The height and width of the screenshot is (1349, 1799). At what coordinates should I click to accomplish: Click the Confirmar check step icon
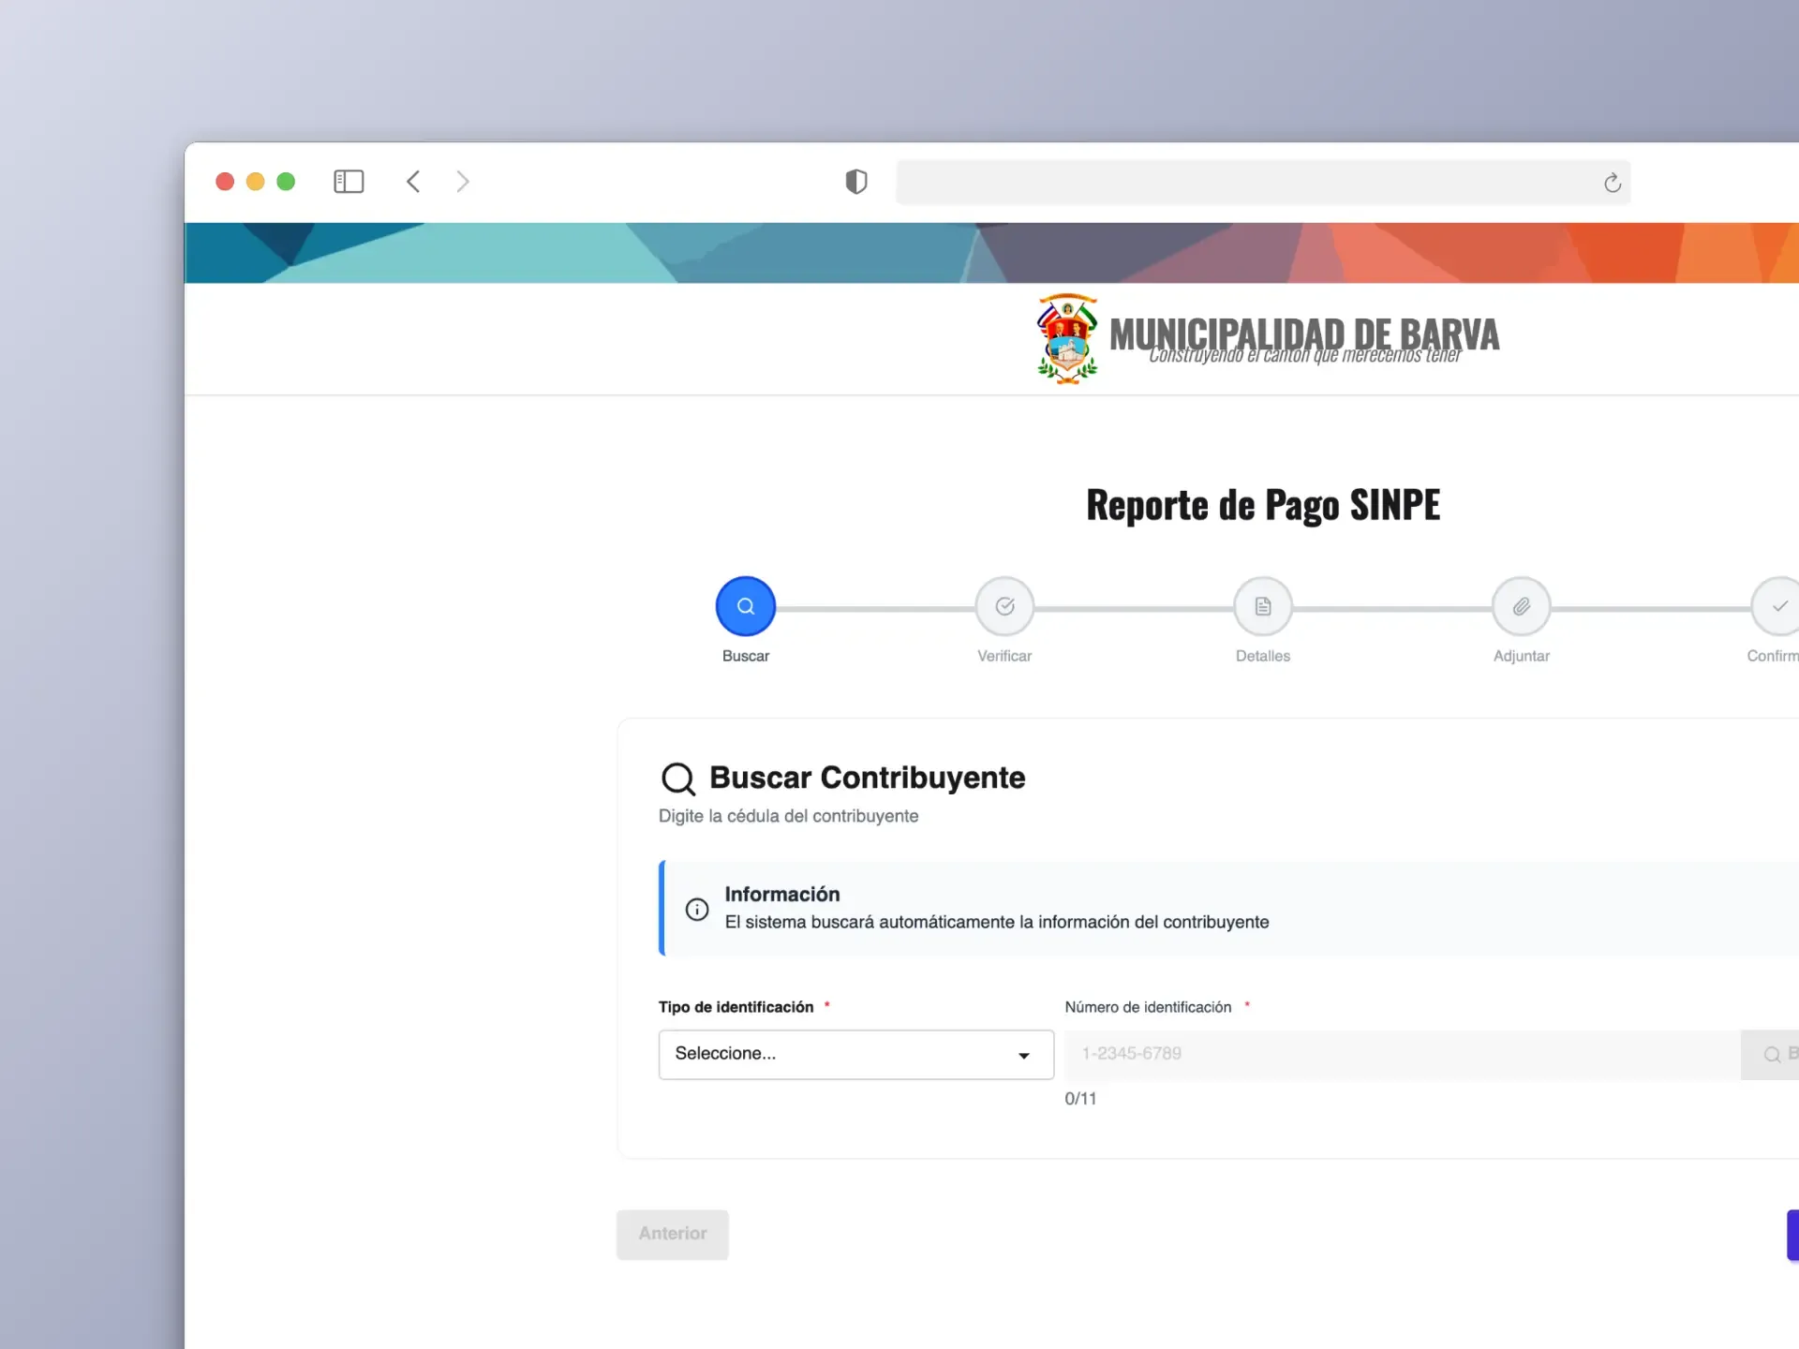(x=1779, y=606)
